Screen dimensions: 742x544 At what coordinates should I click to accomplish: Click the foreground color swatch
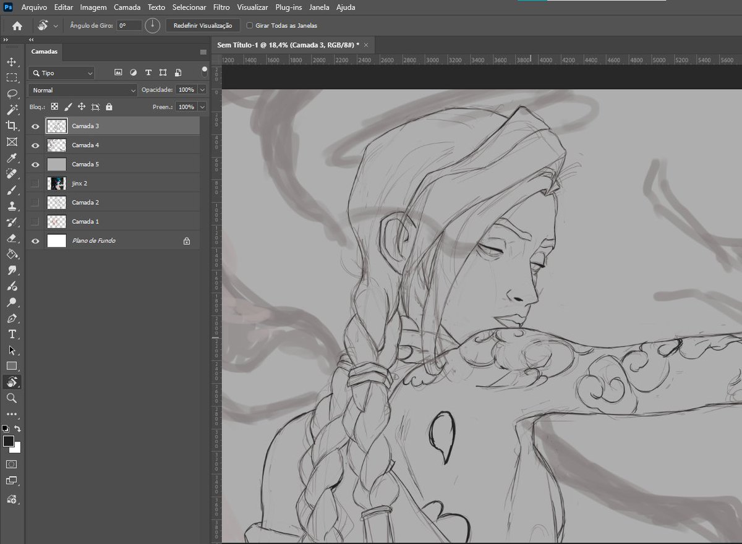point(9,441)
